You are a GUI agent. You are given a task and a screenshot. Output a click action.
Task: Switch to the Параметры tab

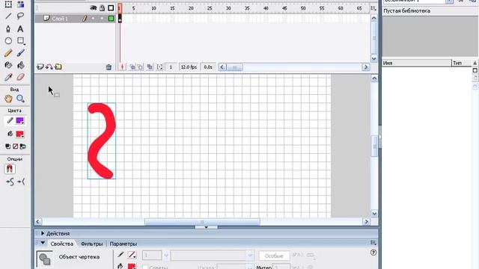(x=123, y=244)
